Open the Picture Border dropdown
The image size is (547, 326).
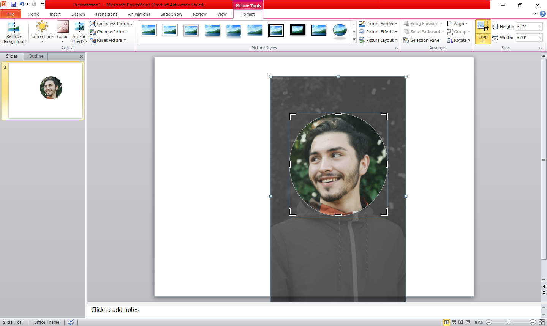396,24
